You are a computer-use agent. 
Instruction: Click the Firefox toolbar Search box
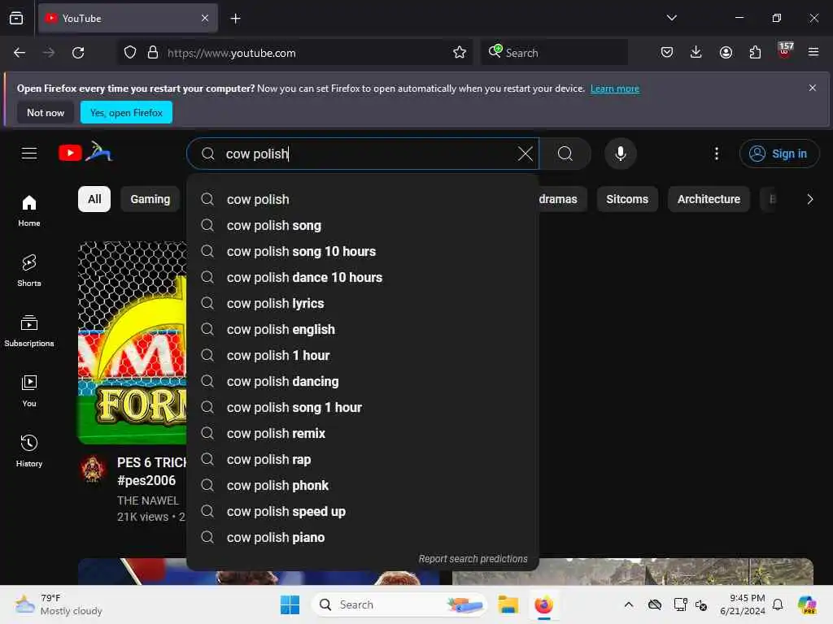point(555,53)
